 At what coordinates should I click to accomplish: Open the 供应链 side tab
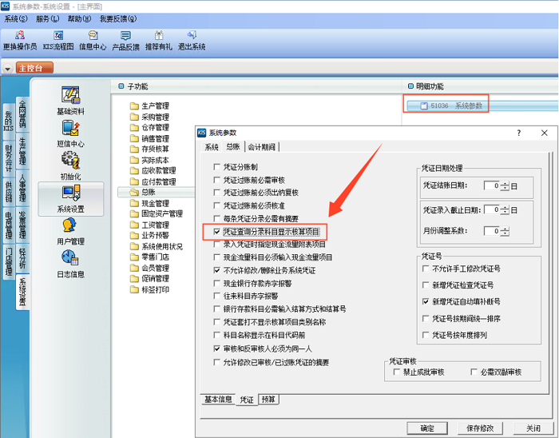[9, 193]
